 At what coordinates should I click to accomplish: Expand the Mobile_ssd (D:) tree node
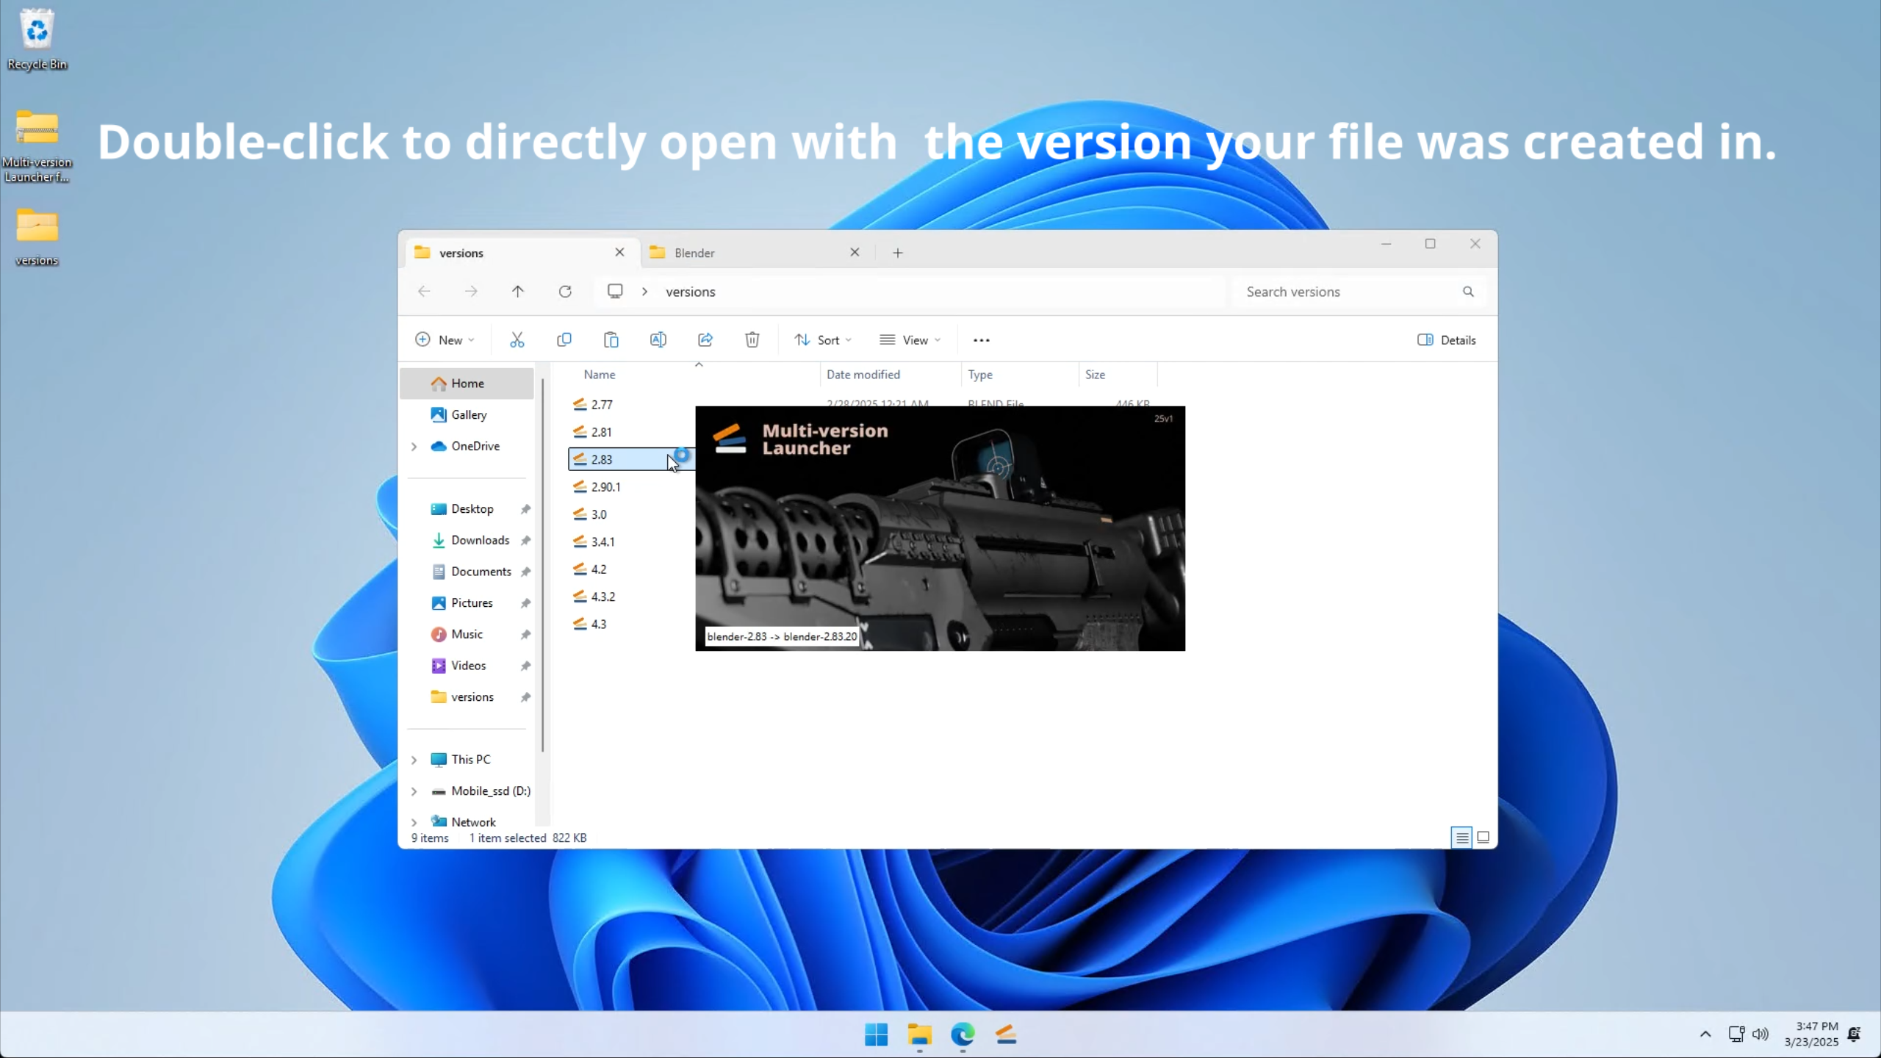(x=414, y=791)
